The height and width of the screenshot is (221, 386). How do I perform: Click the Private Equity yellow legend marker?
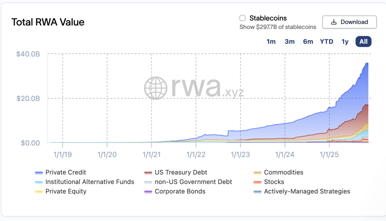[x=39, y=191]
